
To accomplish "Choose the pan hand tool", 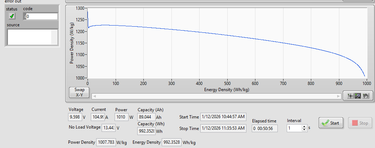I will pyautogui.click(x=365, y=96).
